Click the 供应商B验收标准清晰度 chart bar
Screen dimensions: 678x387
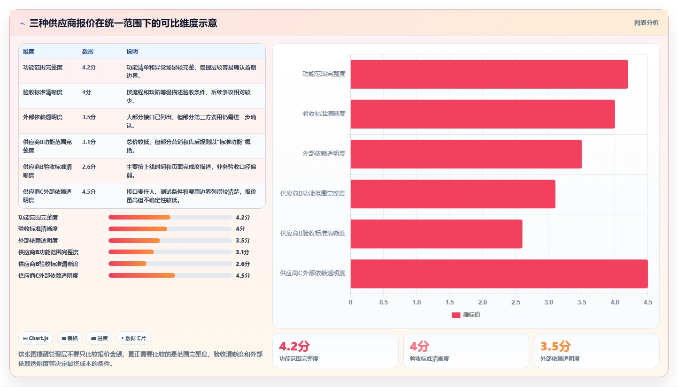pyautogui.click(x=437, y=234)
